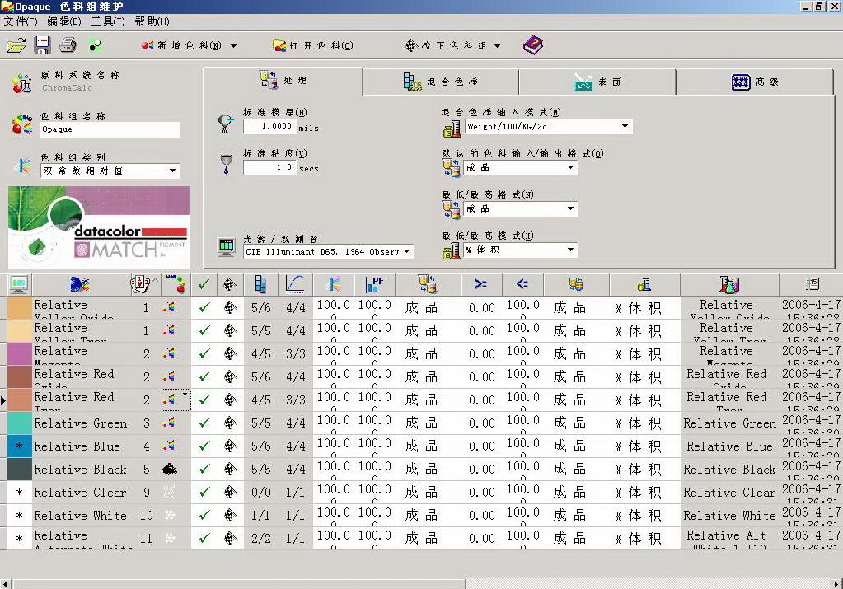The height and width of the screenshot is (589, 843).
Task: Click colorant type icon in Relative White row
Action: point(170,516)
